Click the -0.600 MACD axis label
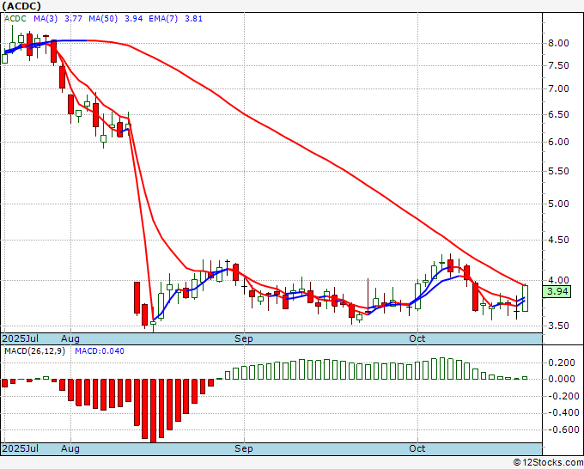Viewport: 584px width, 469px height. point(563,429)
